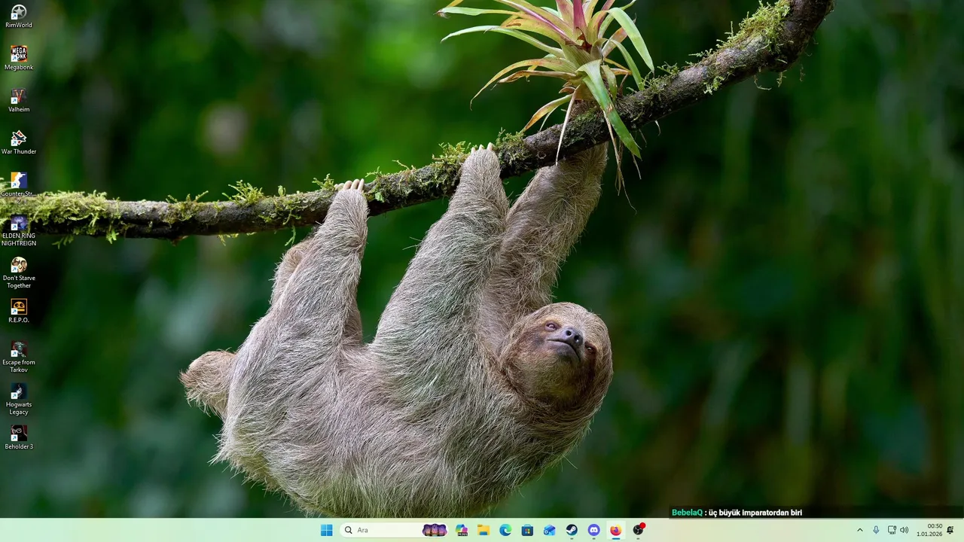The height and width of the screenshot is (542, 964).
Task: Click the taskbar search box labeled Ara
Action: (x=395, y=530)
